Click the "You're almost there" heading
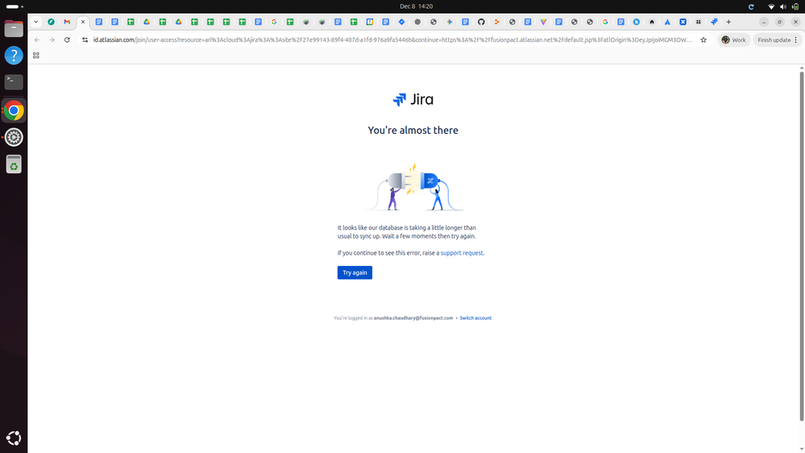 point(413,131)
